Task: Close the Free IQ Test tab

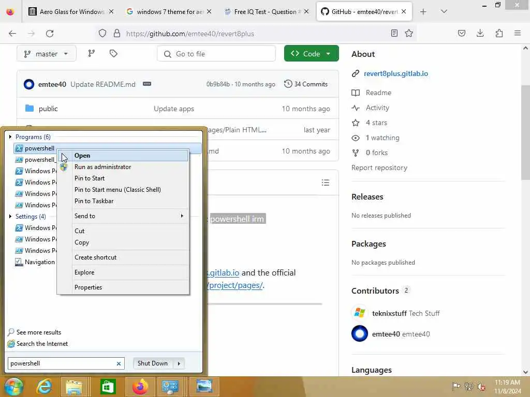Action: [x=306, y=11]
